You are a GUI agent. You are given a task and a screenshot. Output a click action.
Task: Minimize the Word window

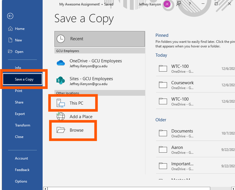click(x=203, y=4)
